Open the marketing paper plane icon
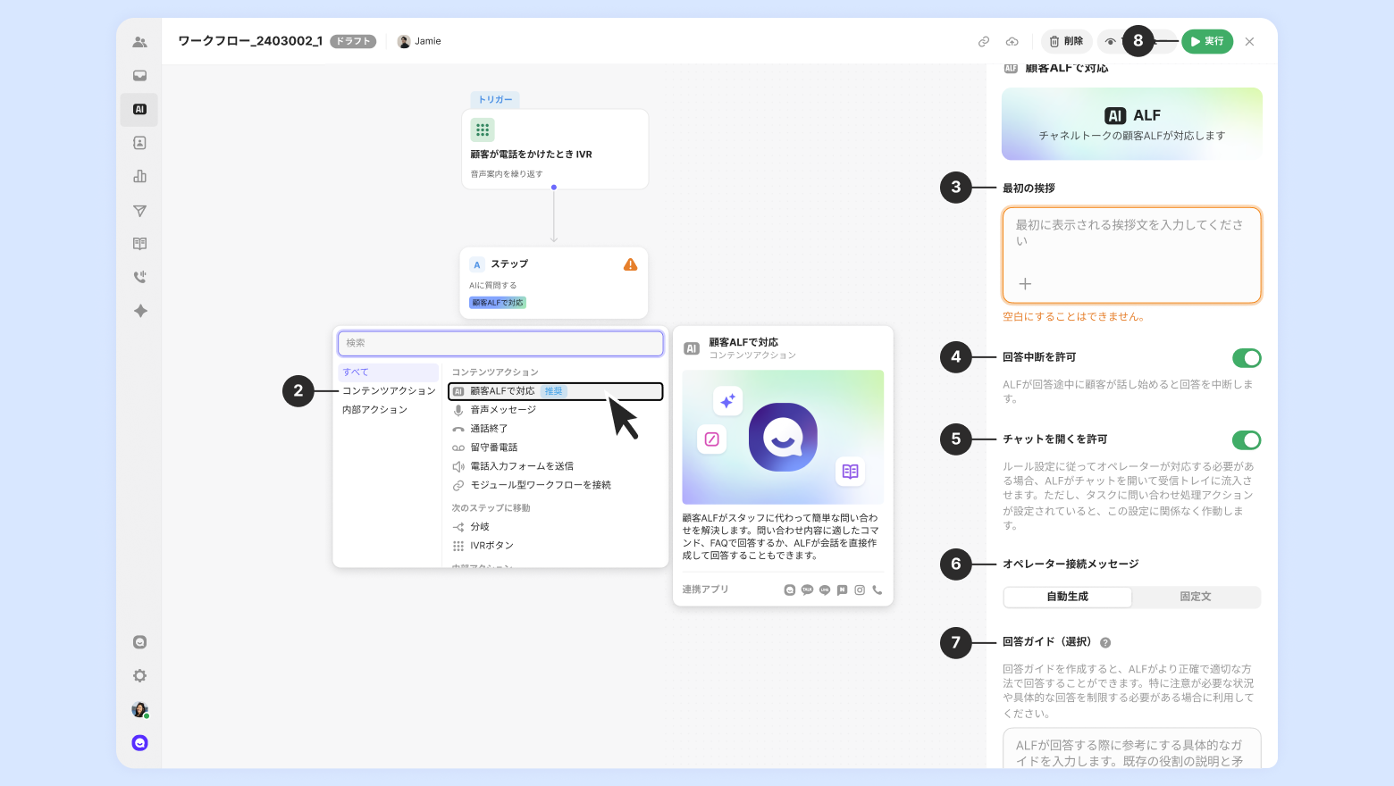This screenshot has height=786, width=1394. 139,211
